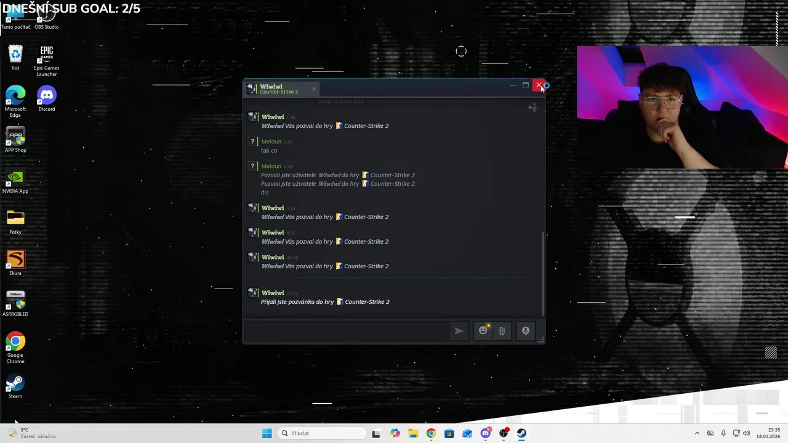Click Wiwiwi name at 3:54 message
Screen dimensions: 788x443
click(273, 208)
